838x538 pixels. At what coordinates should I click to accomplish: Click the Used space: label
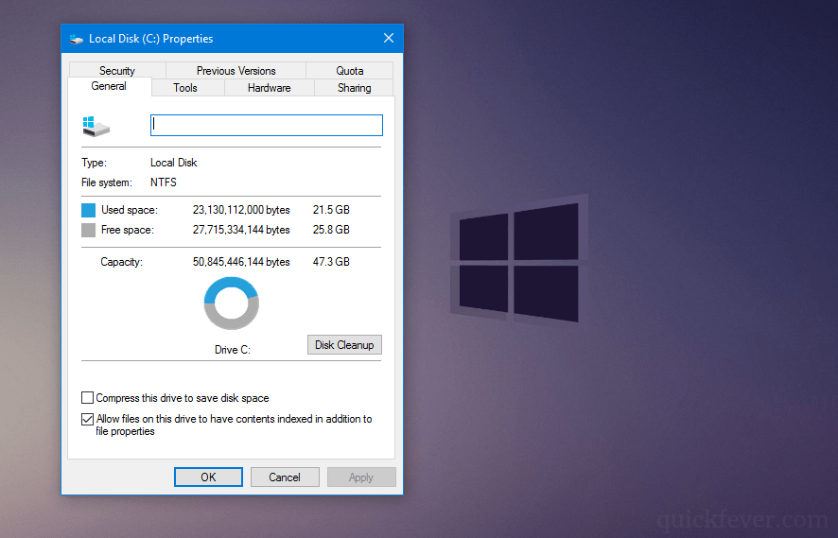click(130, 210)
